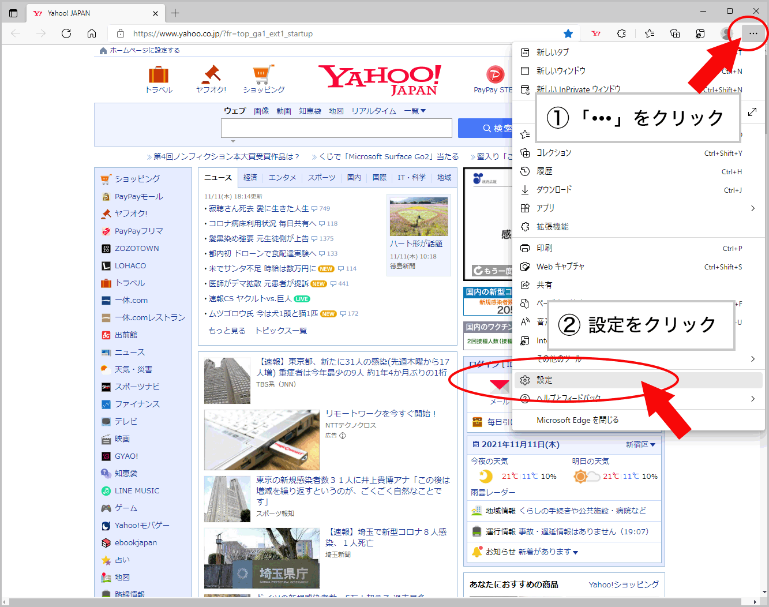This screenshot has width=769, height=607.
Task: Open the ZOZOTOWN sidebar link
Action: (x=137, y=249)
